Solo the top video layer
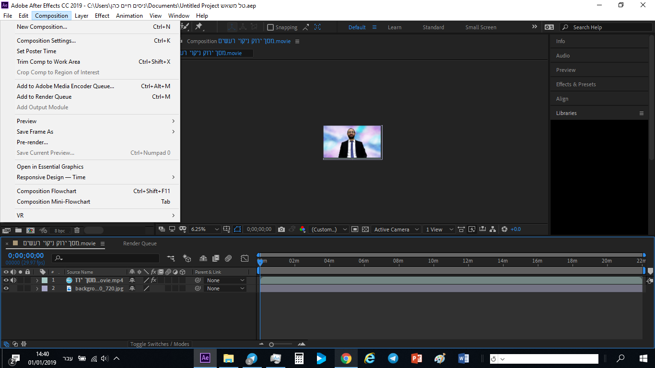 [21, 280]
